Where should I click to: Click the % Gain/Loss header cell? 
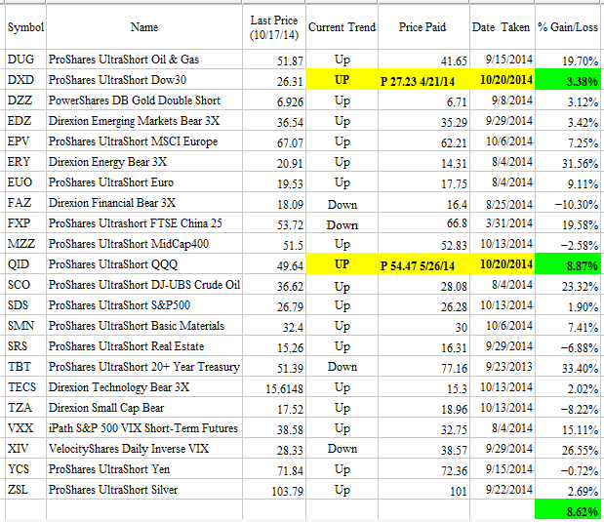coord(568,27)
